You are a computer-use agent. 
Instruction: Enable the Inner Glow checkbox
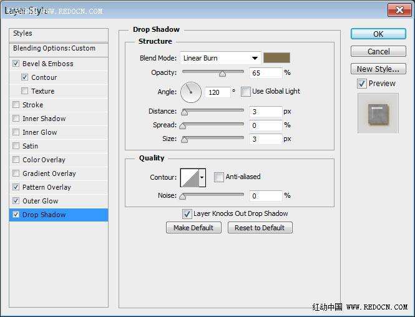16,132
